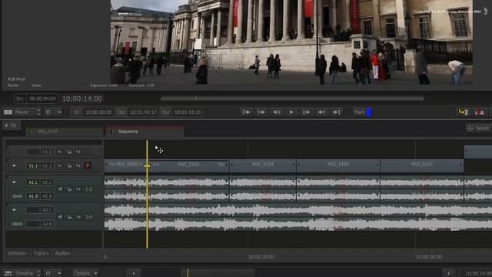Screen dimensions: 492x277
Task: Click the yellow timeline playhead positioner
Action: pos(147,165)
